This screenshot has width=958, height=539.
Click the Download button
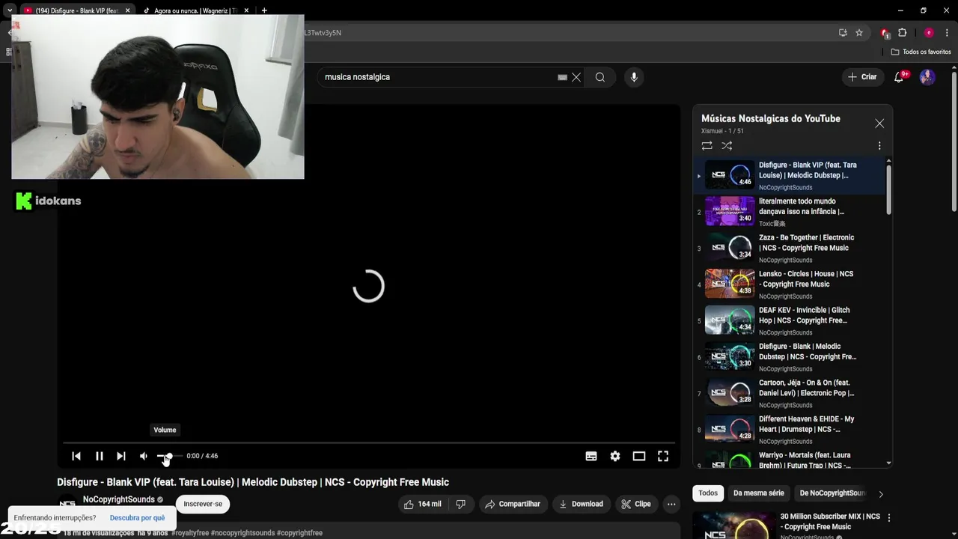(582, 504)
